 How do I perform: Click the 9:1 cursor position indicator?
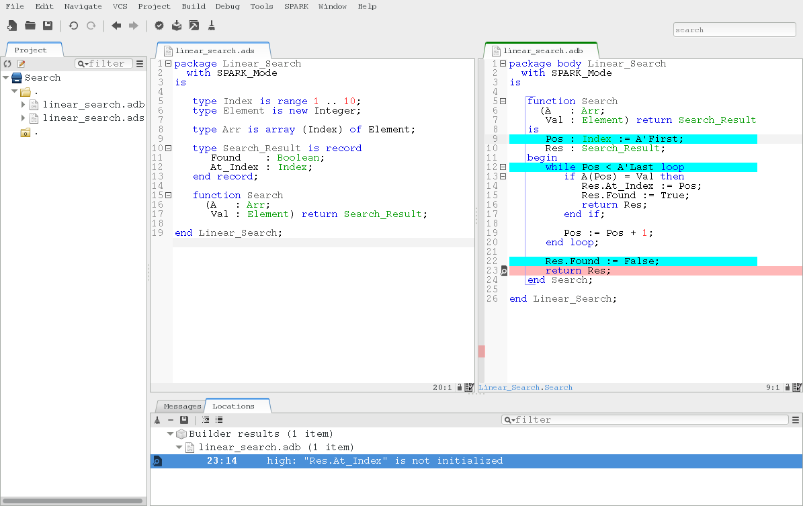click(x=773, y=388)
